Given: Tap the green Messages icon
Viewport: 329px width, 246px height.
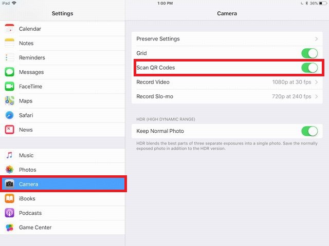Looking at the screenshot, I should (10, 72).
